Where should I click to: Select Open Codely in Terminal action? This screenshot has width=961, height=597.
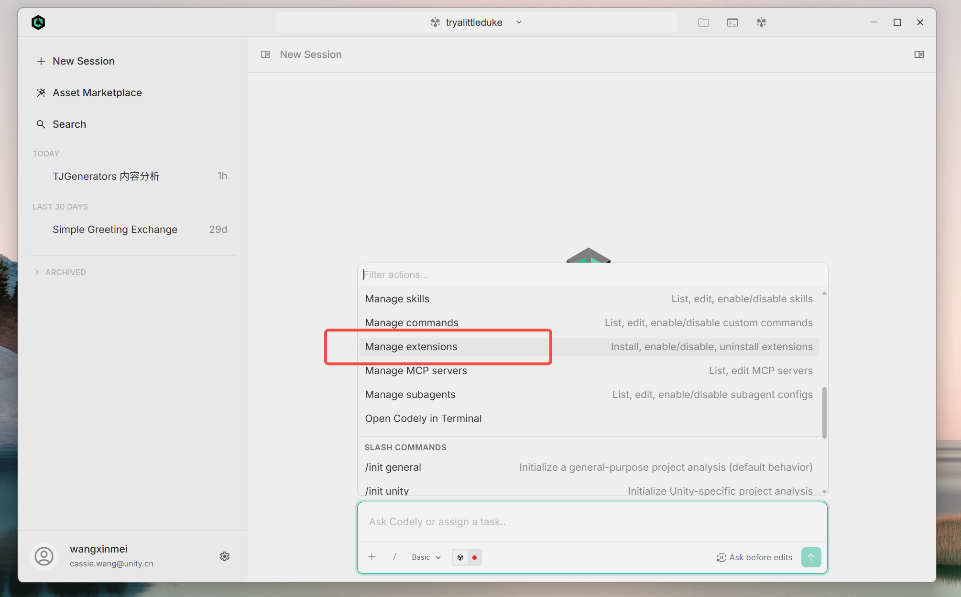click(x=589, y=419)
